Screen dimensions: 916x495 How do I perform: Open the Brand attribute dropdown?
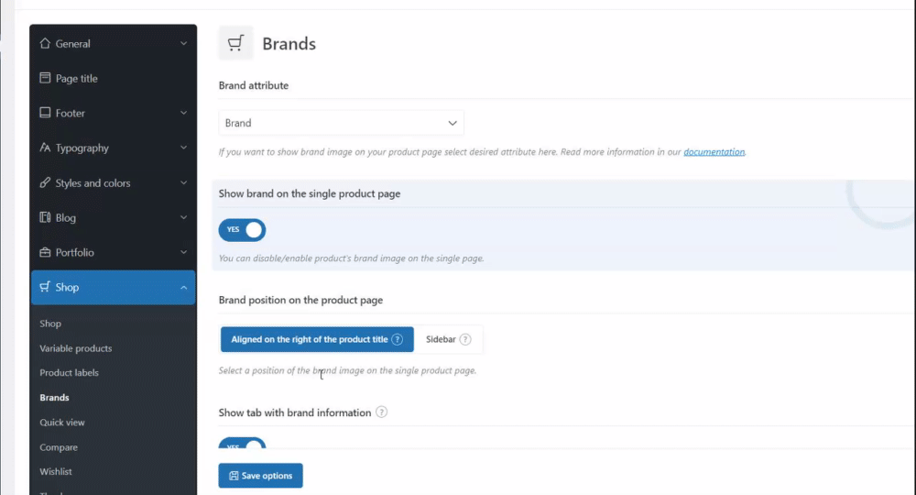point(341,123)
